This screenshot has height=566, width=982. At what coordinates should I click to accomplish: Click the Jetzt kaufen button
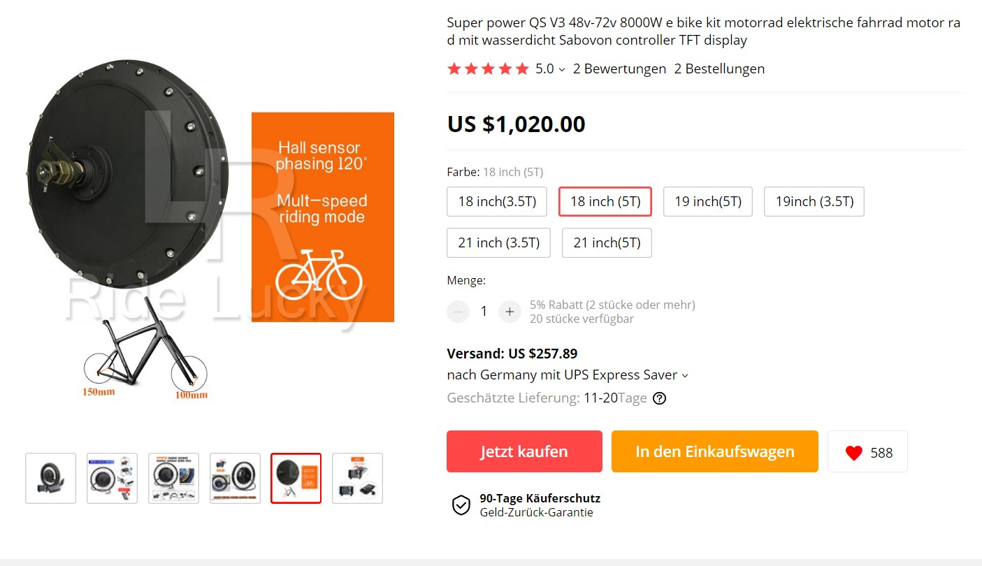[524, 451]
